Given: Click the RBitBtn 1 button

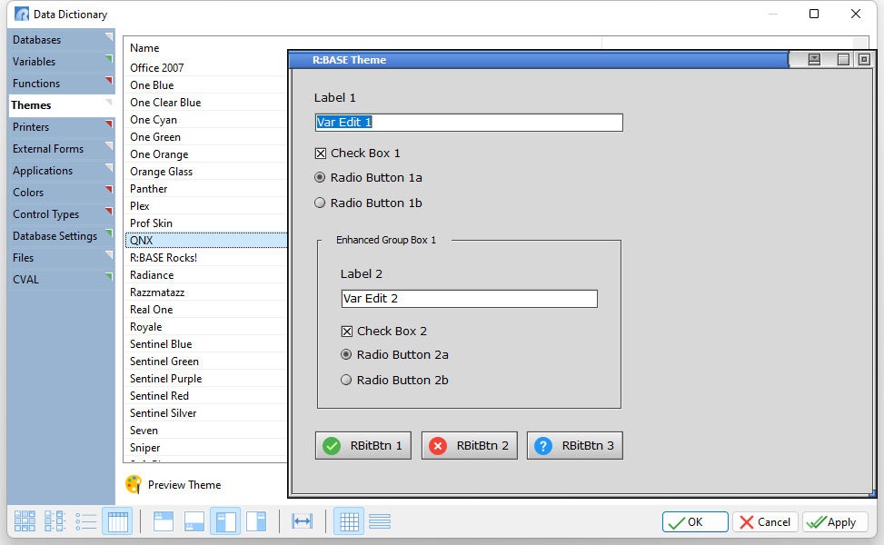Looking at the screenshot, I should [x=363, y=446].
